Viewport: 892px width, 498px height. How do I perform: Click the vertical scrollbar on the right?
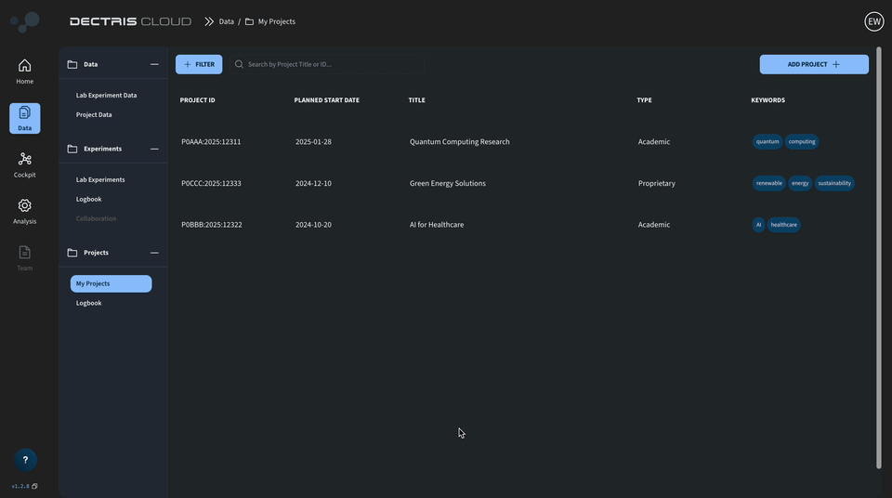(878, 258)
